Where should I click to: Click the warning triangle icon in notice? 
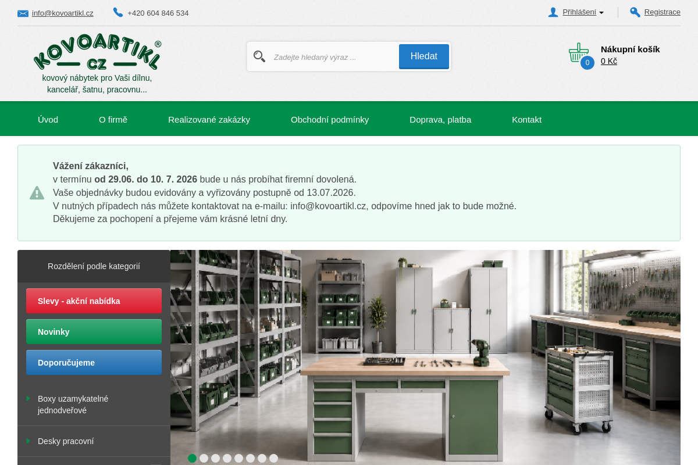[37, 193]
